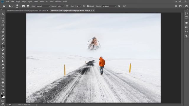Select the Eraser tool
189x106 pixels.
point(3,54)
